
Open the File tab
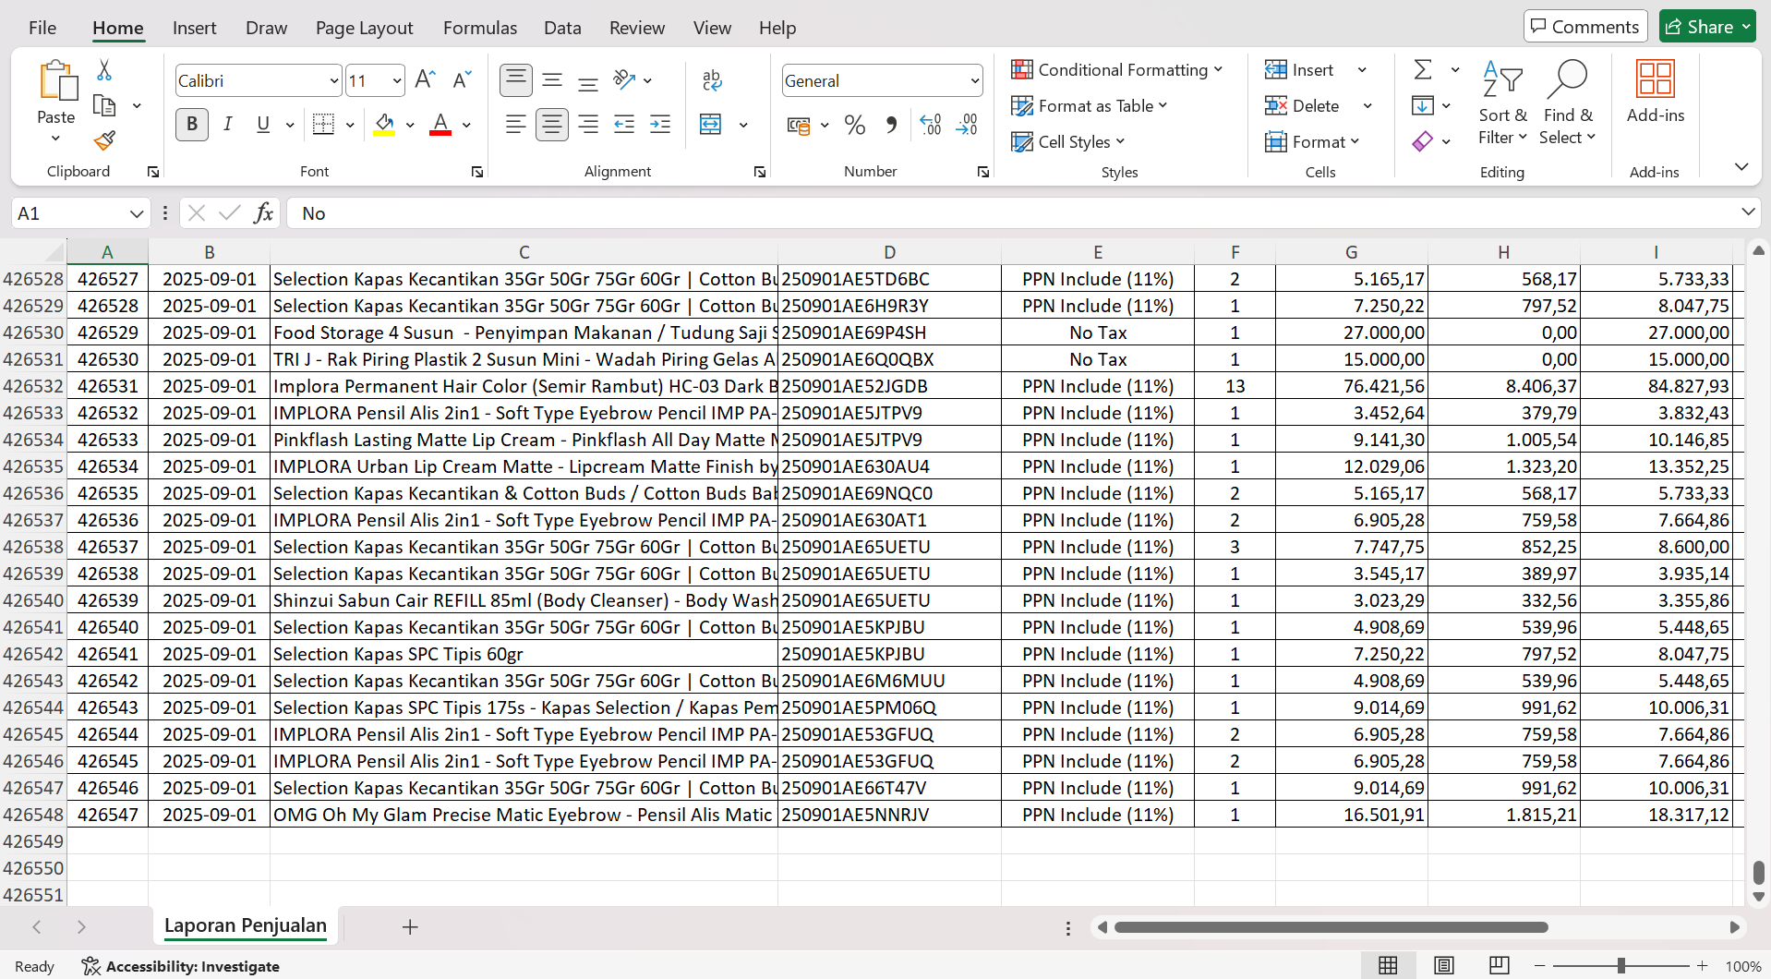tap(42, 28)
